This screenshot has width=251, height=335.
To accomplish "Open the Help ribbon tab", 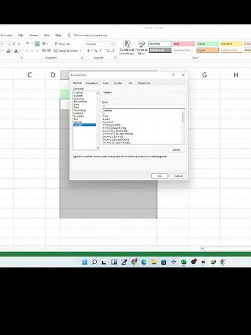I will (x=58, y=35).
